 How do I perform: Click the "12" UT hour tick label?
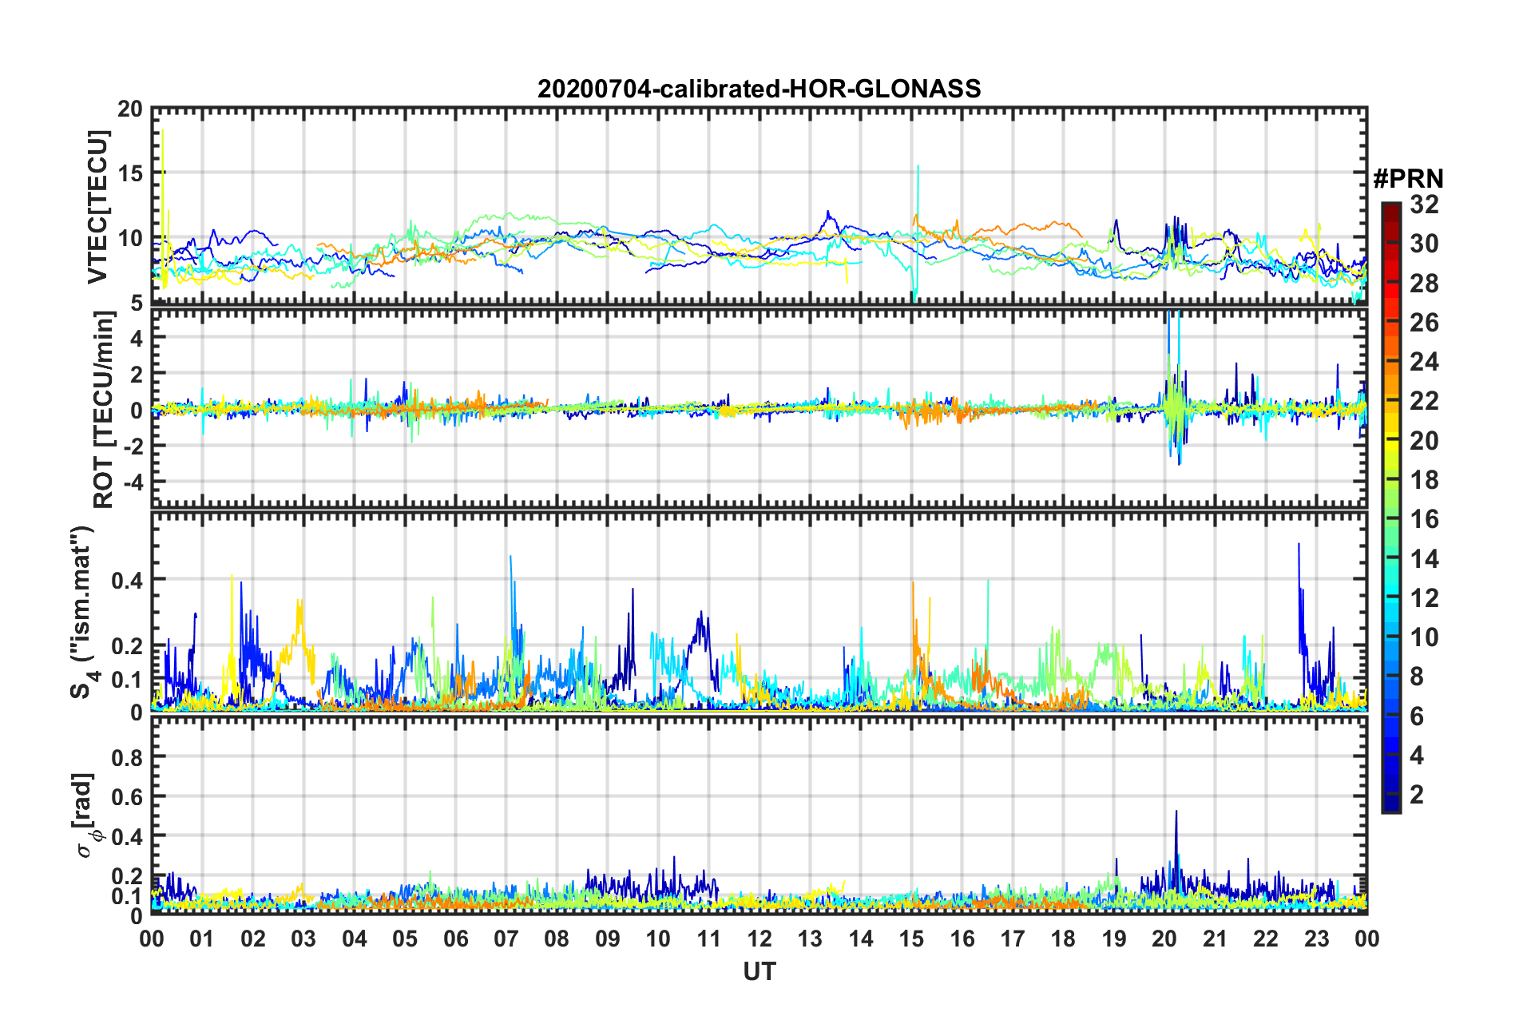click(759, 939)
